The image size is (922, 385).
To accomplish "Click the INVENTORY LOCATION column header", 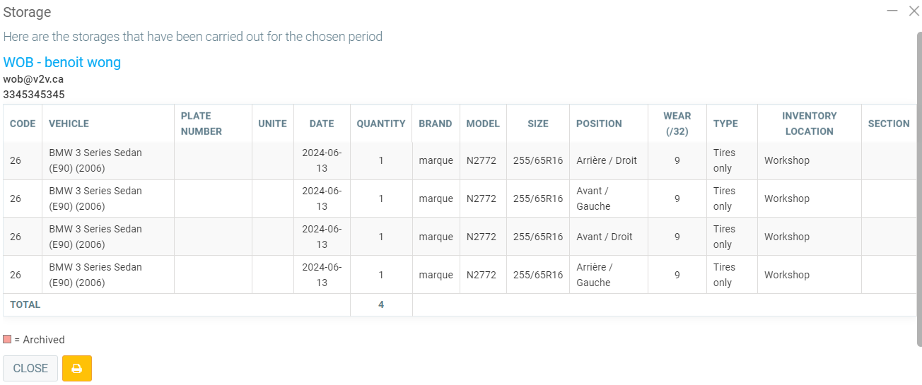I will click(x=809, y=124).
